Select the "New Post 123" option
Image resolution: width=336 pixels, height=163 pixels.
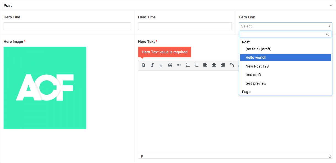257,66
